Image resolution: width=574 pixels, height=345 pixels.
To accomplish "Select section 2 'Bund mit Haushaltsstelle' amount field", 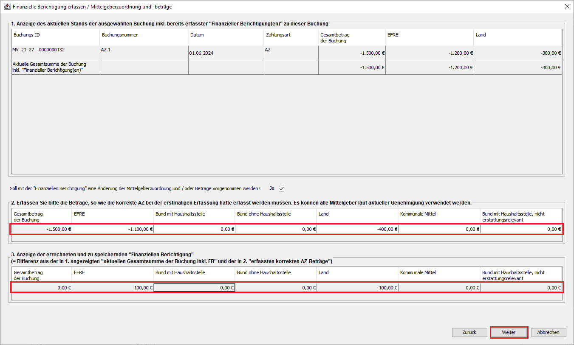I will pyautogui.click(x=194, y=229).
